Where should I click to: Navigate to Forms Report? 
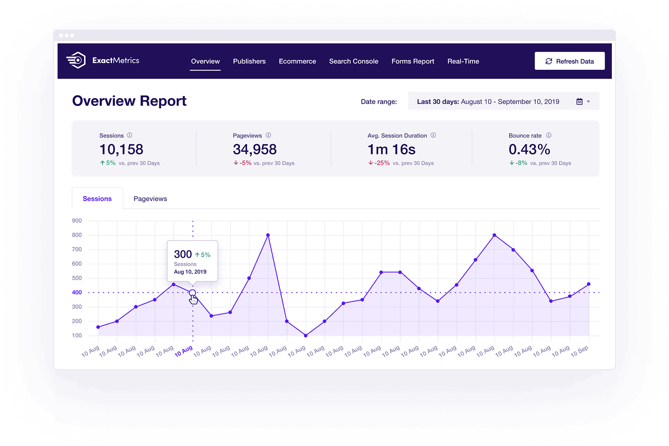(413, 61)
